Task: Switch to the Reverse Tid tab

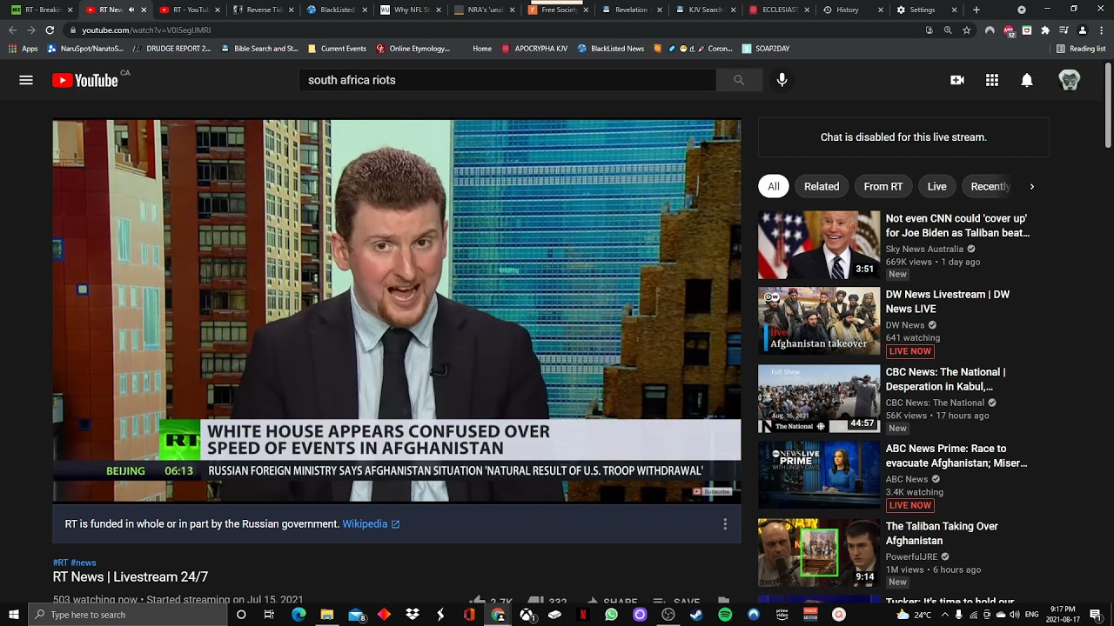Action: pos(263,10)
